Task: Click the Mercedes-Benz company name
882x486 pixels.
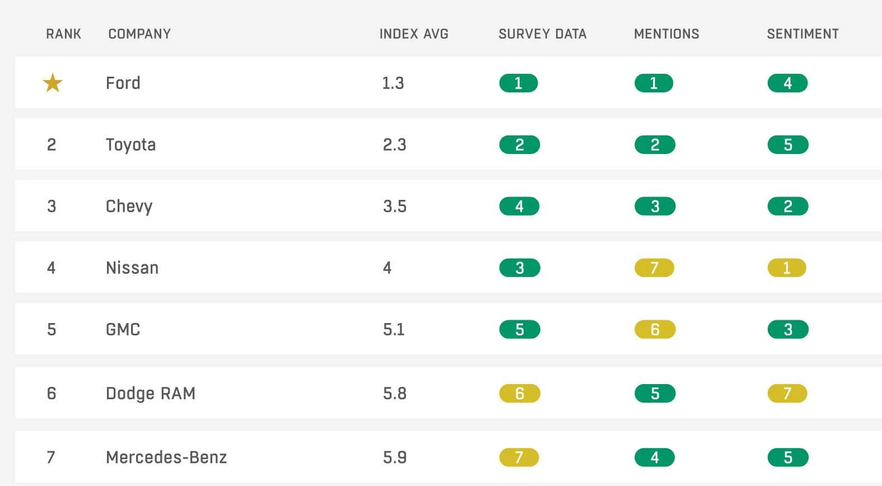Action: point(166,457)
